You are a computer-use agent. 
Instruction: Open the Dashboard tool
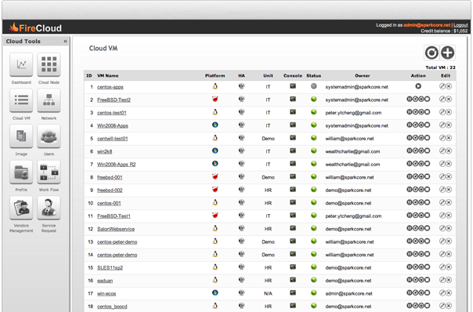pos(21,64)
